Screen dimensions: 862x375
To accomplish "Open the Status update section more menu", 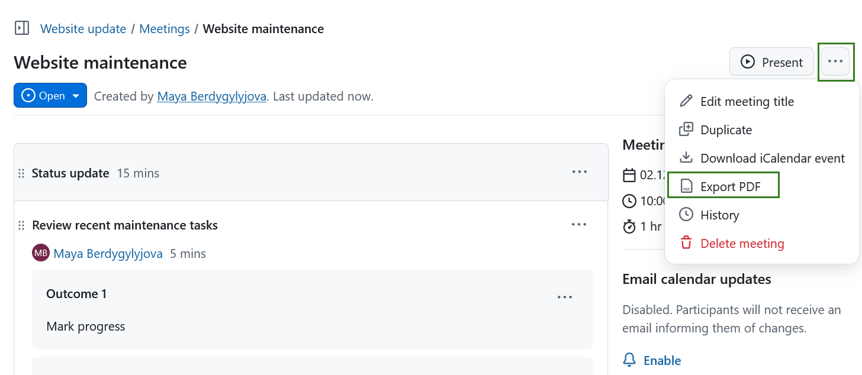I will [579, 172].
